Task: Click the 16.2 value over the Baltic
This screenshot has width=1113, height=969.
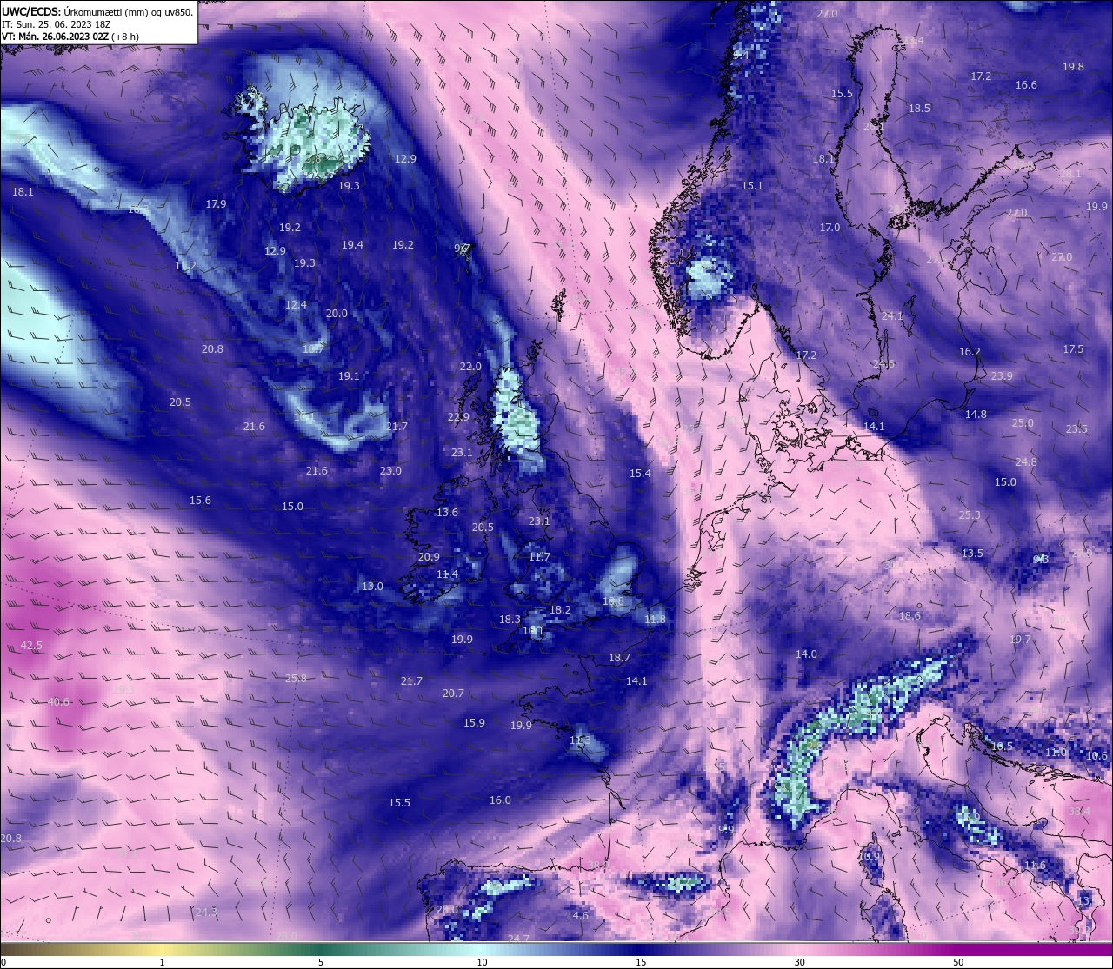Action: (970, 352)
